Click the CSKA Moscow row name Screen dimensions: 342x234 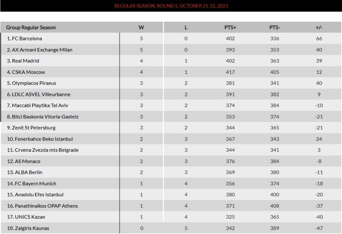(29, 72)
